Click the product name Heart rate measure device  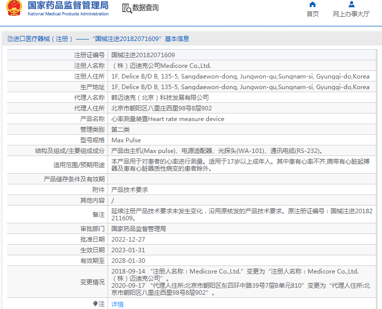(167, 119)
